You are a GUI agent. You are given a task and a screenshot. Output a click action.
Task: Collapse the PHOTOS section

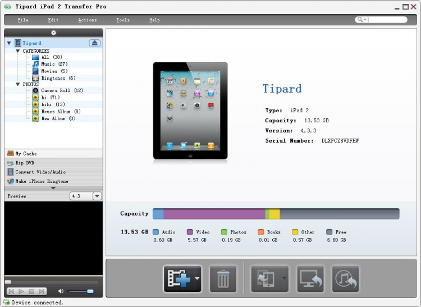18,84
